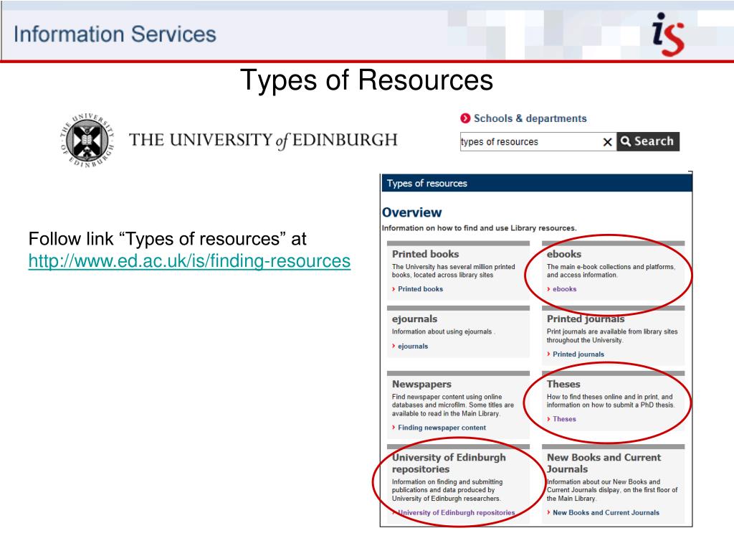Click the 'University of Edinburgh repositories' heading
This screenshot has width=734, height=551.
449,463
